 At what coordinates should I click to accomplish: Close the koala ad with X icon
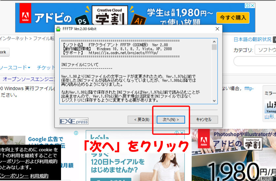click(x=182, y=133)
